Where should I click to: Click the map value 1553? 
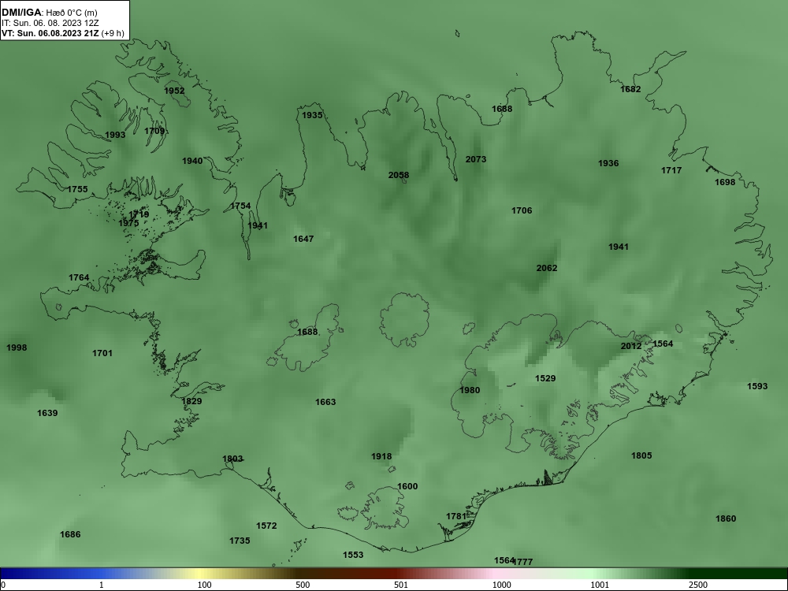point(353,555)
